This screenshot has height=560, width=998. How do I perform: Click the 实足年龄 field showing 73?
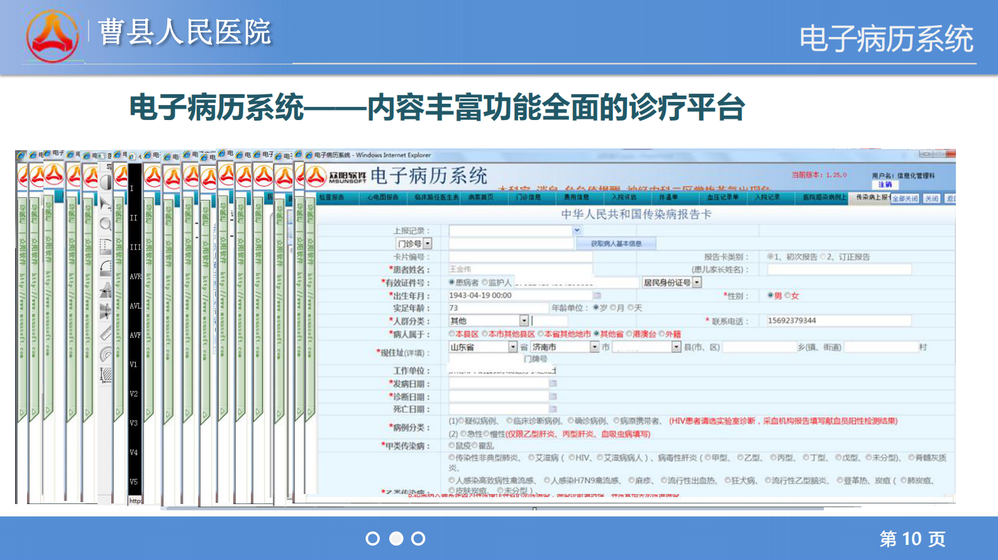point(498,308)
